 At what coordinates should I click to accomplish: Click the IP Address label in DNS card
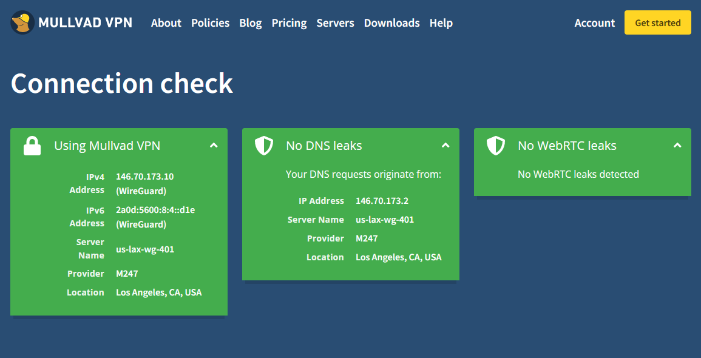(x=322, y=201)
